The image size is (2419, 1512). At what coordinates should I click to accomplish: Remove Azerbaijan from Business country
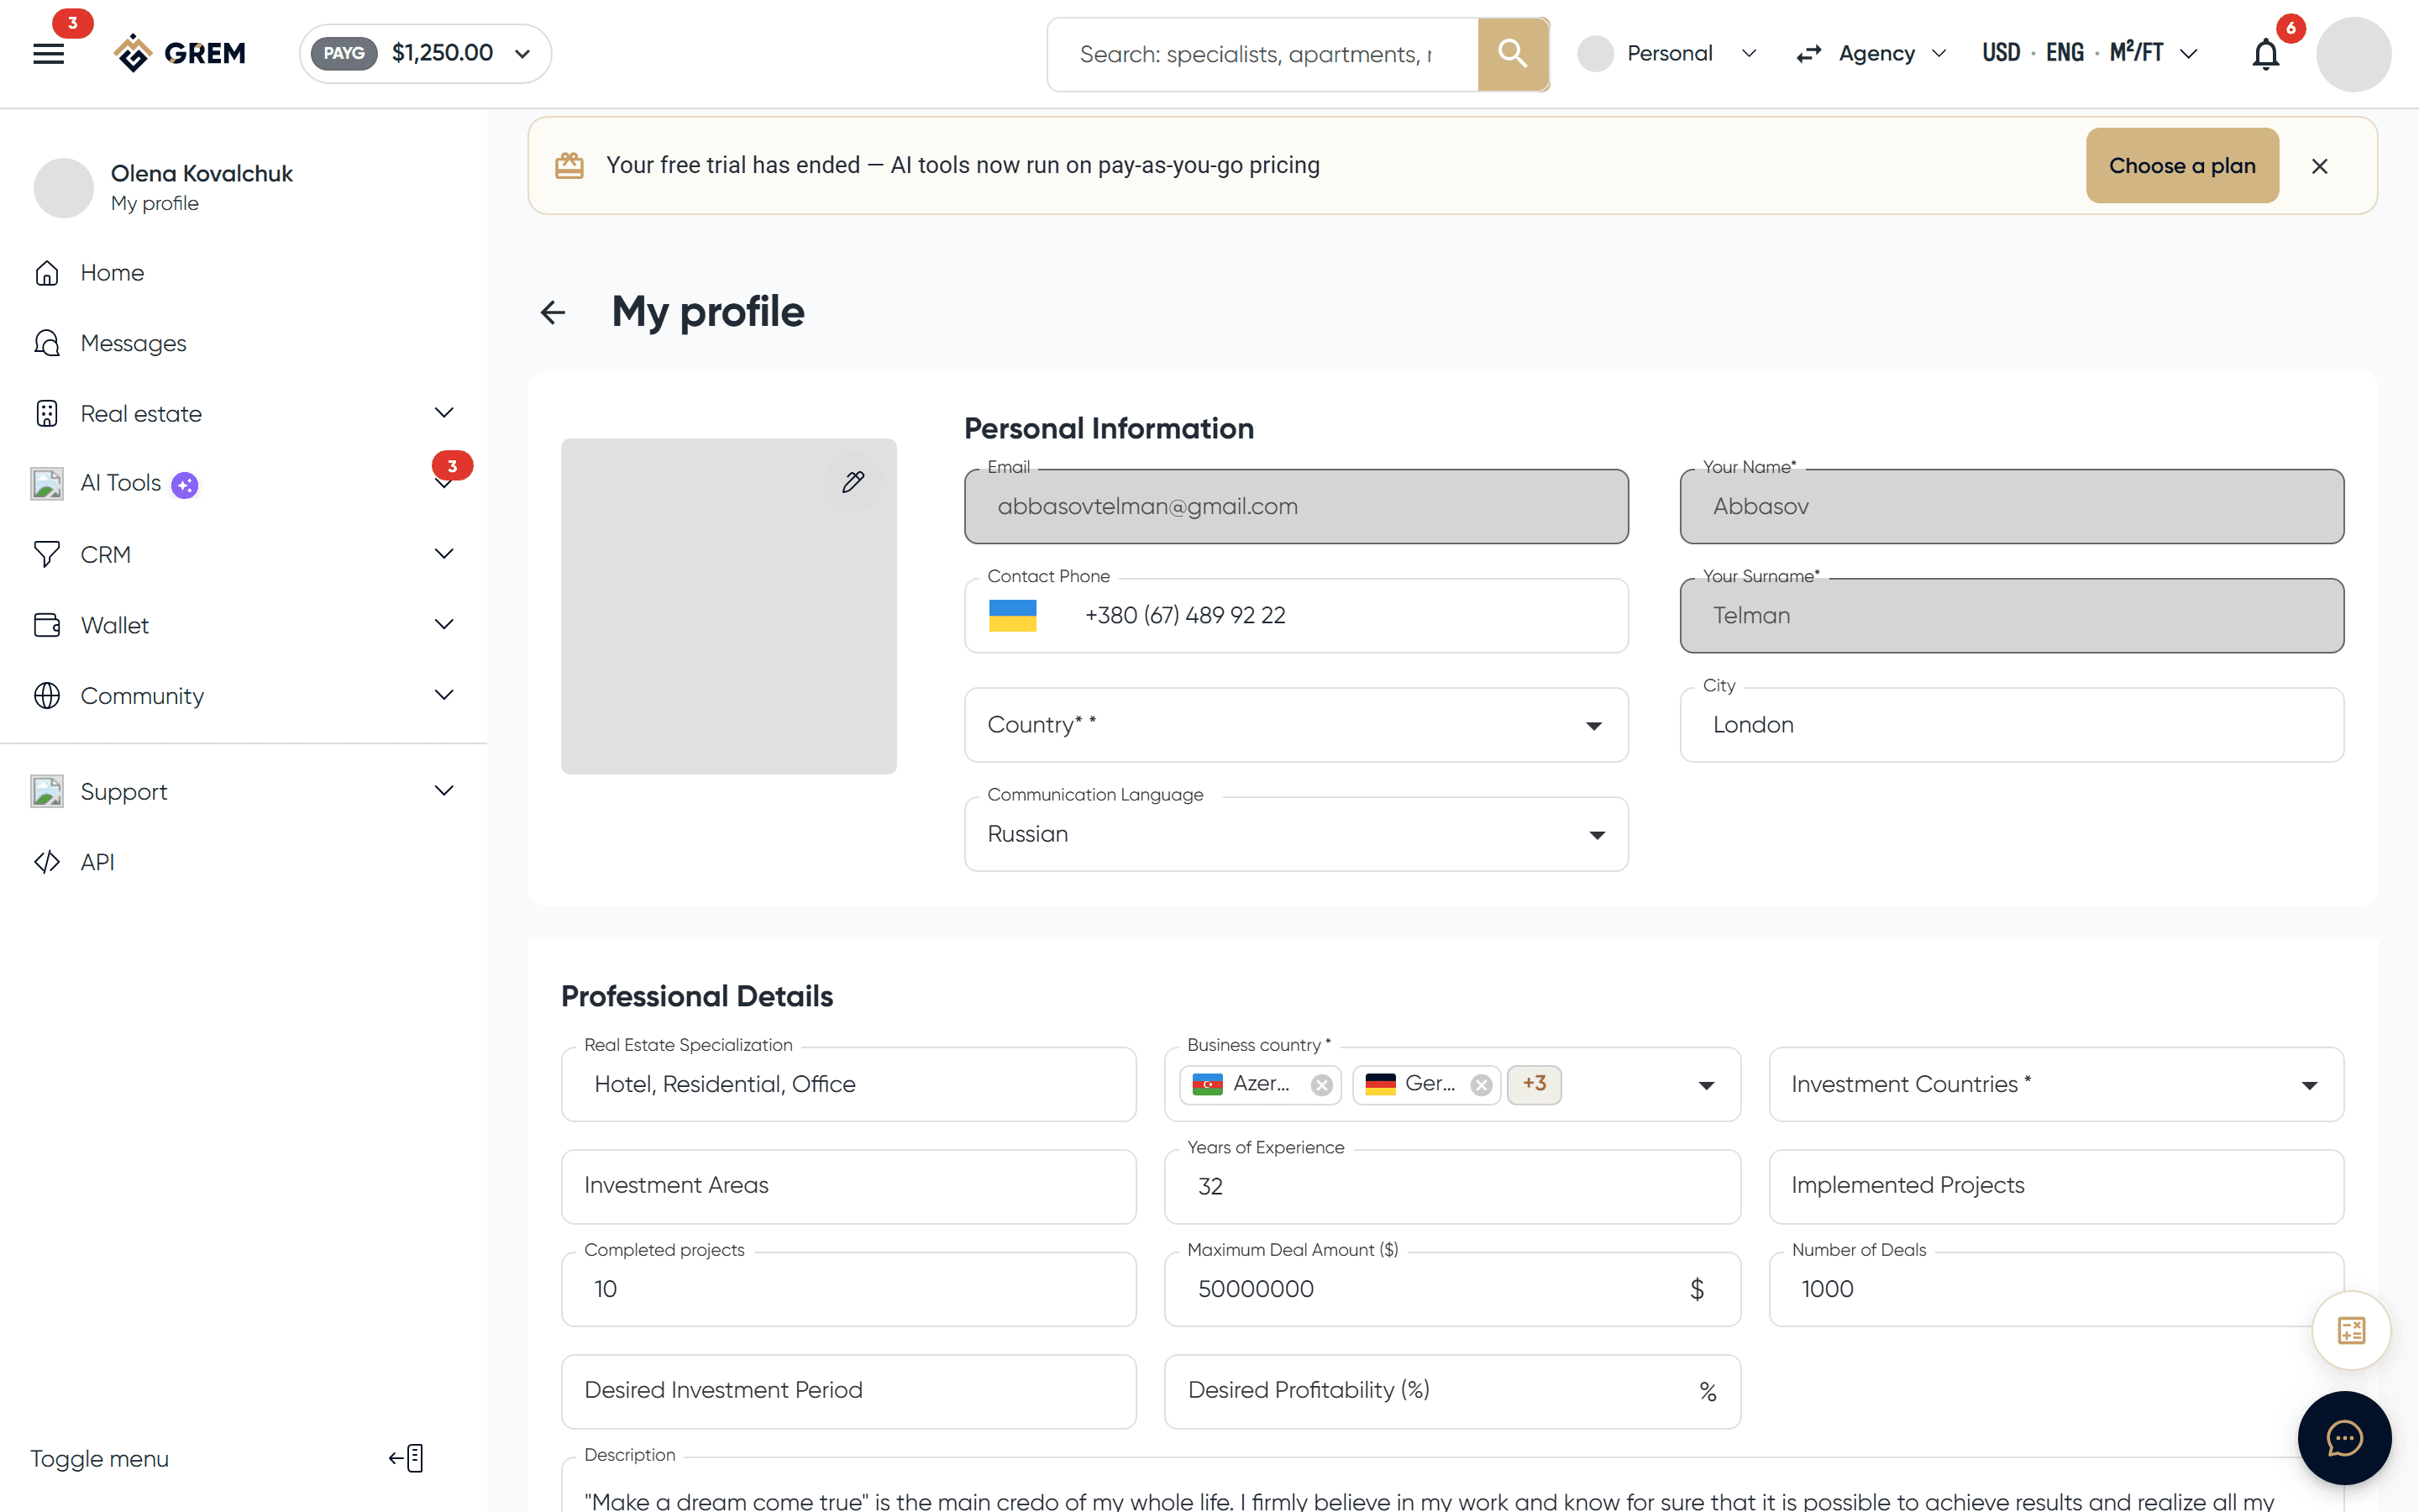click(1321, 1085)
